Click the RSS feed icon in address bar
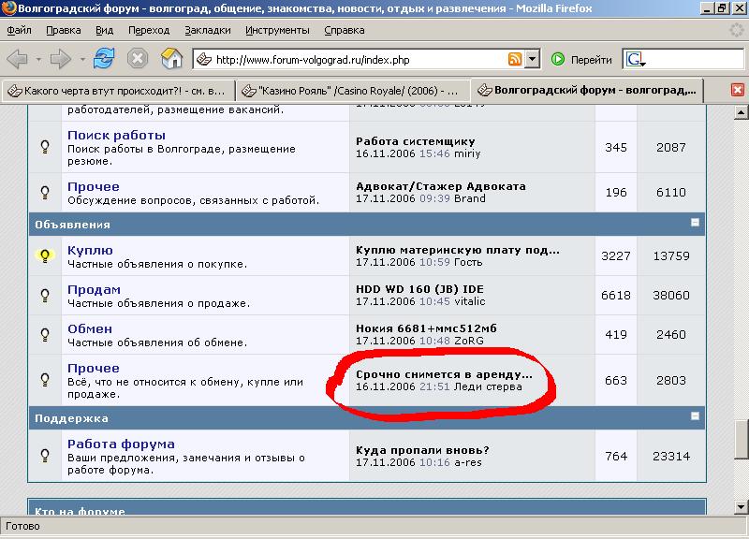The image size is (749, 539). click(x=515, y=60)
